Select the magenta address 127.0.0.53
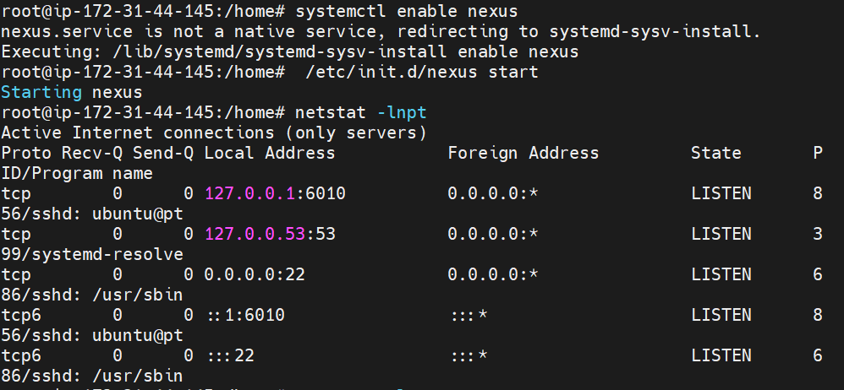The height and width of the screenshot is (390, 844). click(x=255, y=234)
